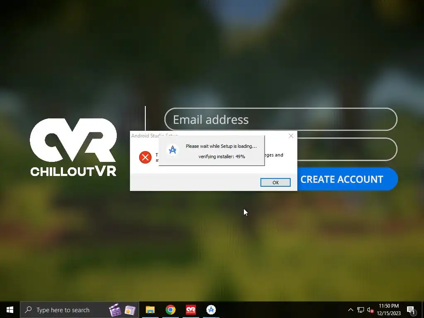This screenshot has height=318, width=424.
Task: Click the password field below Email address
Action: point(347,149)
